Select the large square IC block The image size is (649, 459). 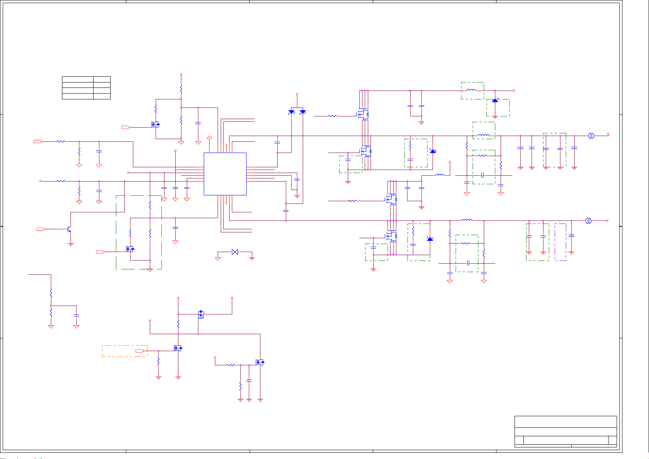225,174
